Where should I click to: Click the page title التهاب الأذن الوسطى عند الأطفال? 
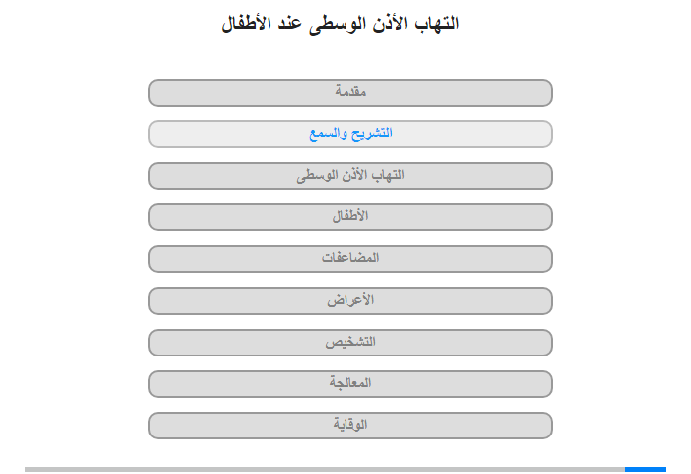click(x=341, y=24)
